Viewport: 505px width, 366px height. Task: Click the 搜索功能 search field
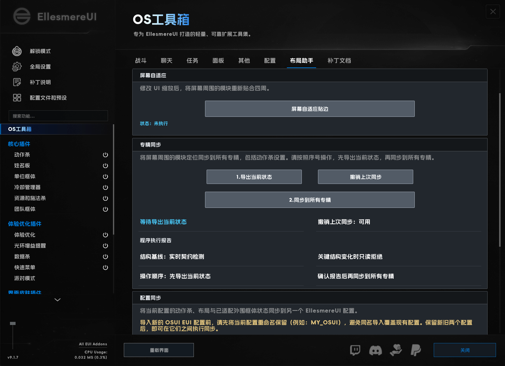click(x=58, y=116)
